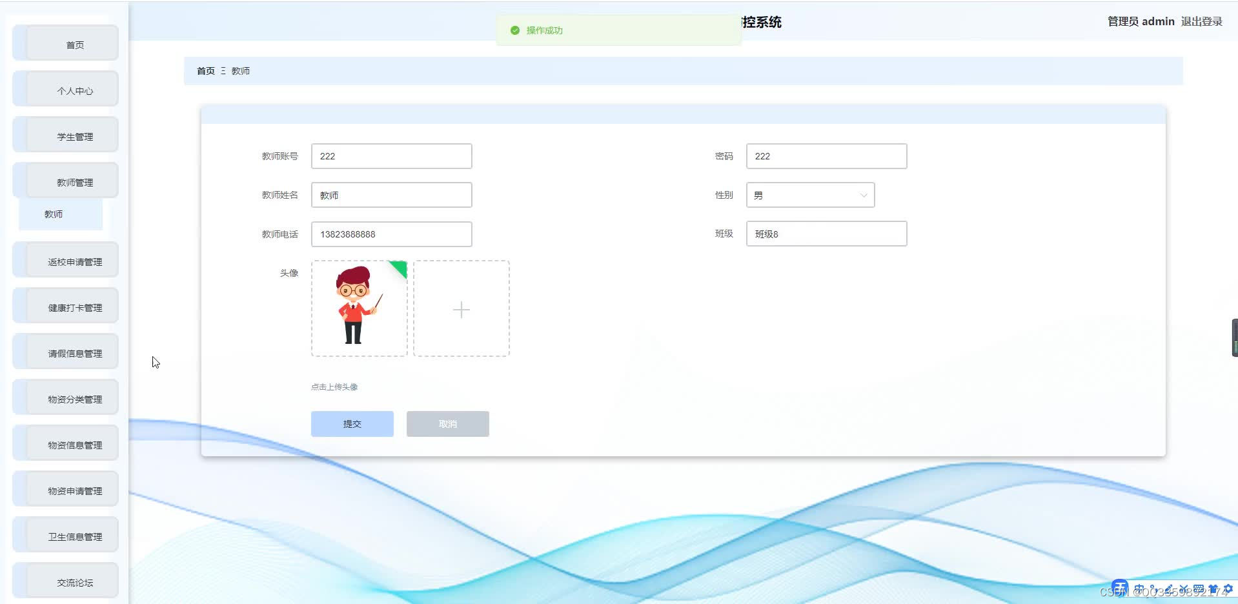The width and height of the screenshot is (1238, 604).
Task: Click the 教师电话 input field
Action: coord(392,234)
